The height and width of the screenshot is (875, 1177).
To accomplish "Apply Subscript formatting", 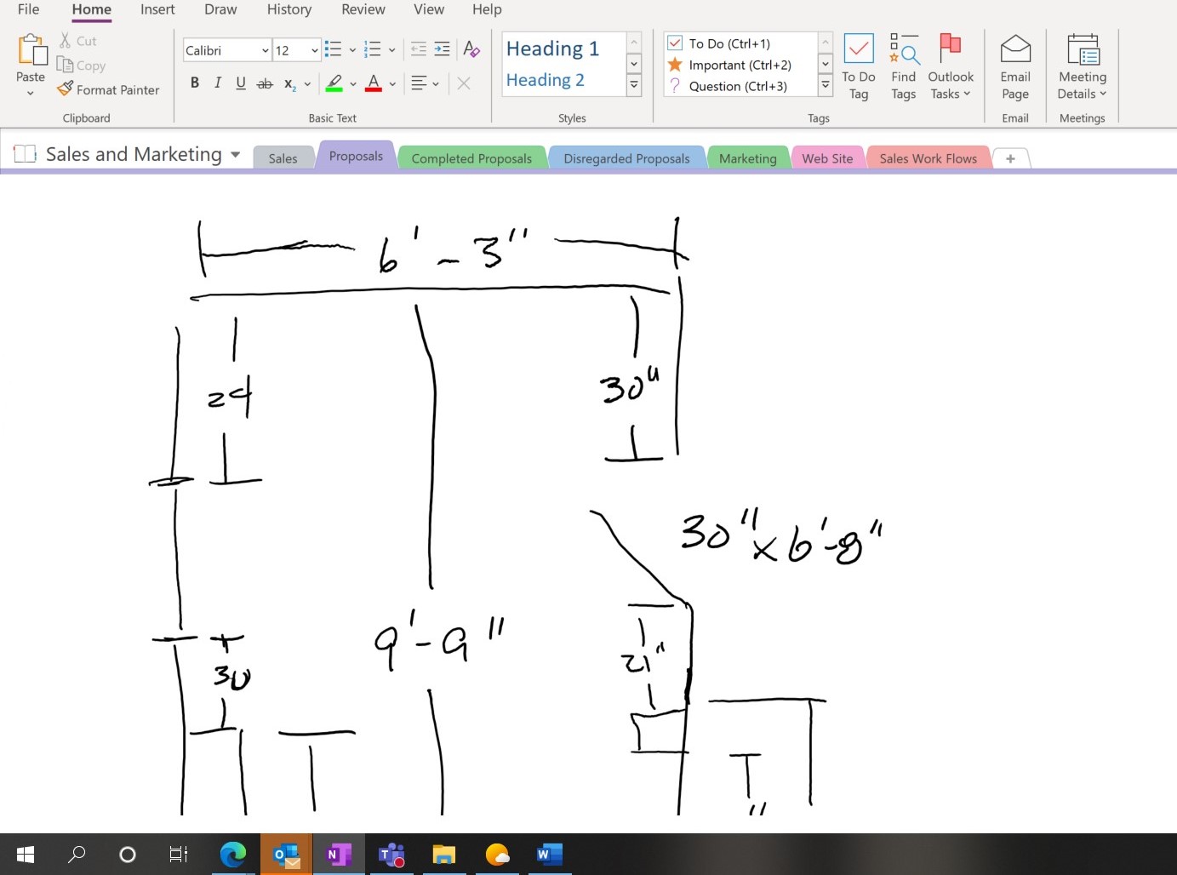I will [x=289, y=83].
